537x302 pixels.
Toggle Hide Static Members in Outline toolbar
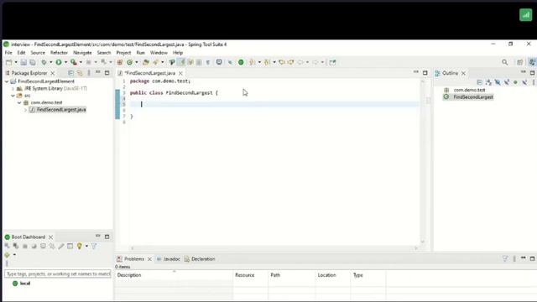tap(507, 82)
